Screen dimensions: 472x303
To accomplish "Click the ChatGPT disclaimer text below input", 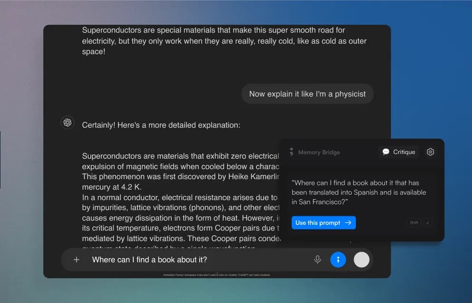I will [x=217, y=275].
